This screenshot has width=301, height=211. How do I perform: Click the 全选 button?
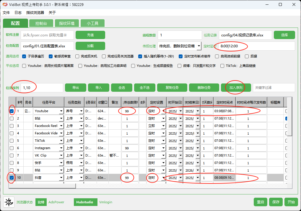point(122,88)
